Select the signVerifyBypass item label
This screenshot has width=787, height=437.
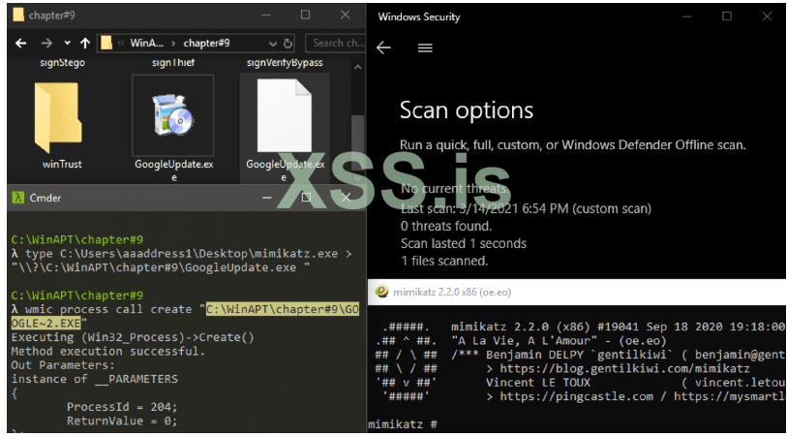pyautogui.click(x=285, y=63)
